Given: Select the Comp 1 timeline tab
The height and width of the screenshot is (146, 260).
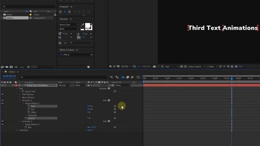Looking at the screenshot, I should click(x=12, y=72).
